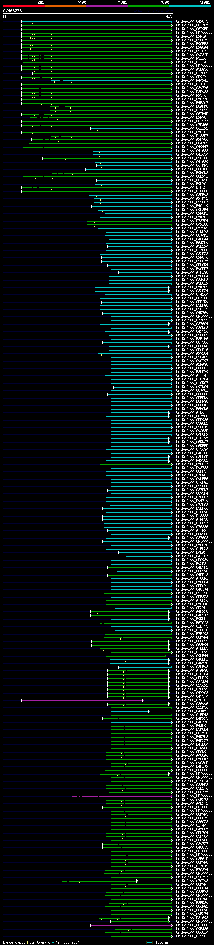Open hit UniRef100_C6T765
The image size is (214, 945).
(x=192, y=25)
